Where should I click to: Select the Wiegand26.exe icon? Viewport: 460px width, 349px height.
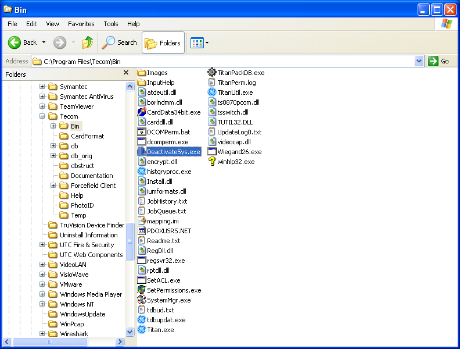[212, 152]
